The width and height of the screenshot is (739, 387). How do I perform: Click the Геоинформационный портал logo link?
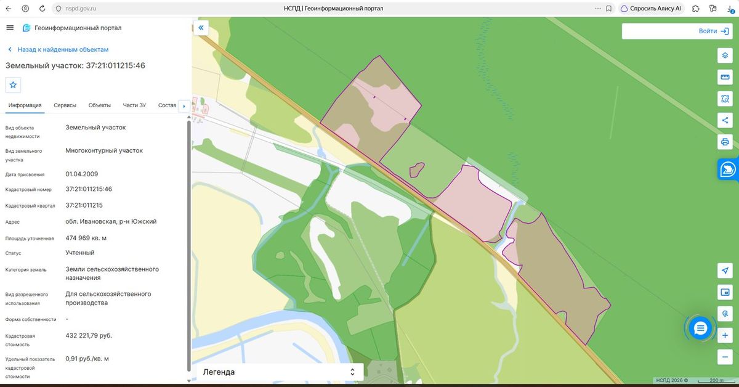point(72,28)
